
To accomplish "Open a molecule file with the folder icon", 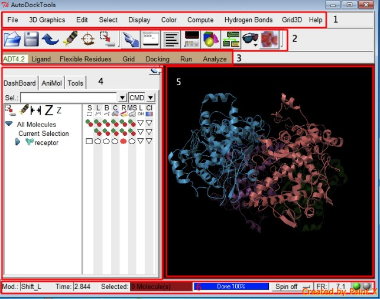I will [12, 39].
